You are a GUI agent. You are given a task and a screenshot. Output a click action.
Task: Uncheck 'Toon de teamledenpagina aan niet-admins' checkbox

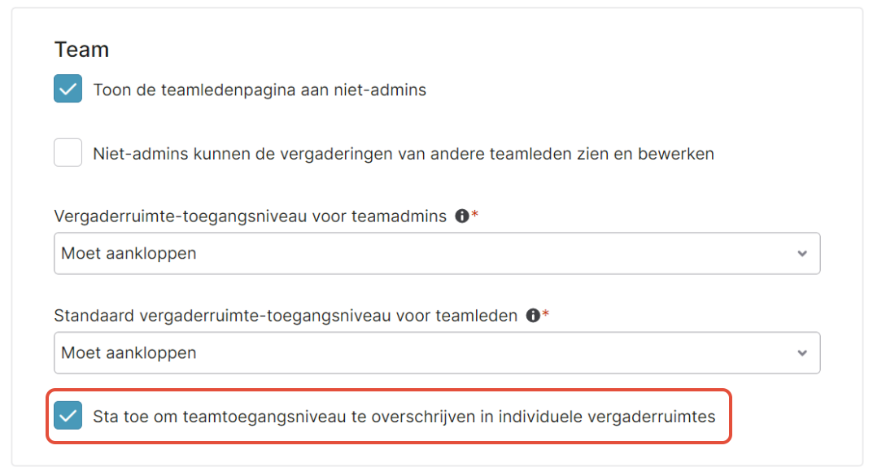68,89
